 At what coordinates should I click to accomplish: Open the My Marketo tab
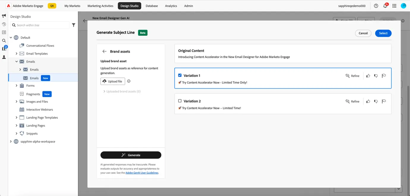[x=72, y=6]
